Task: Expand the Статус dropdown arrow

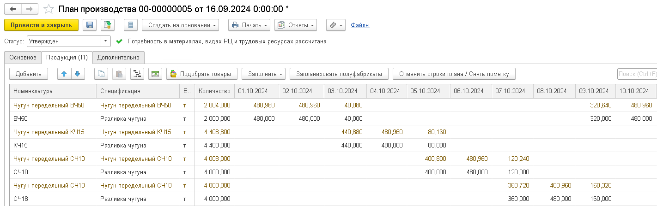Action: [106, 41]
